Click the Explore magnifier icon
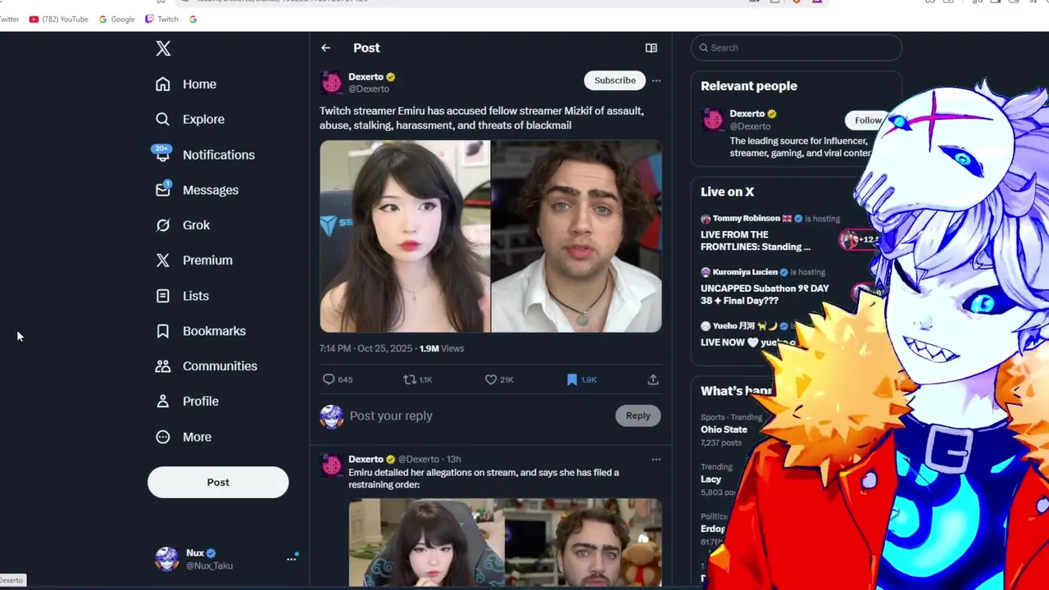The image size is (1049, 590). 163,120
